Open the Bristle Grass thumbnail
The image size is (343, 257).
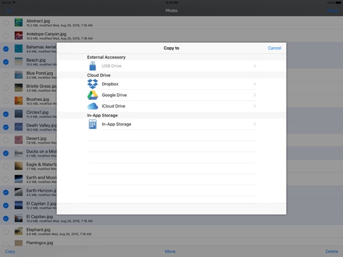[x=19, y=88]
